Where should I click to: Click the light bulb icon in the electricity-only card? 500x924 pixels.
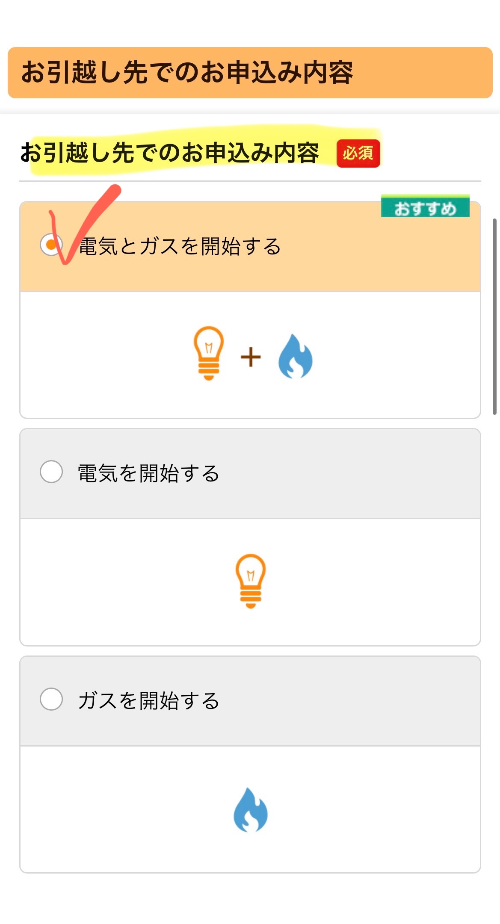pyautogui.click(x=251, y=581)
